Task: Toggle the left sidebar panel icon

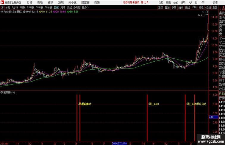Action: [x=2, y=7]
